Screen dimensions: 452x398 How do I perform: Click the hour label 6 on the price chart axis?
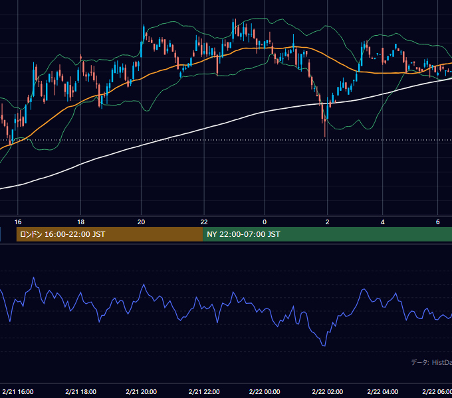click(x=437, y=222)
